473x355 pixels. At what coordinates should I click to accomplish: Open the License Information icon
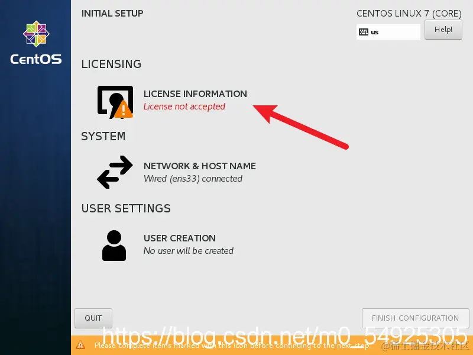click(x=115, y=102)
